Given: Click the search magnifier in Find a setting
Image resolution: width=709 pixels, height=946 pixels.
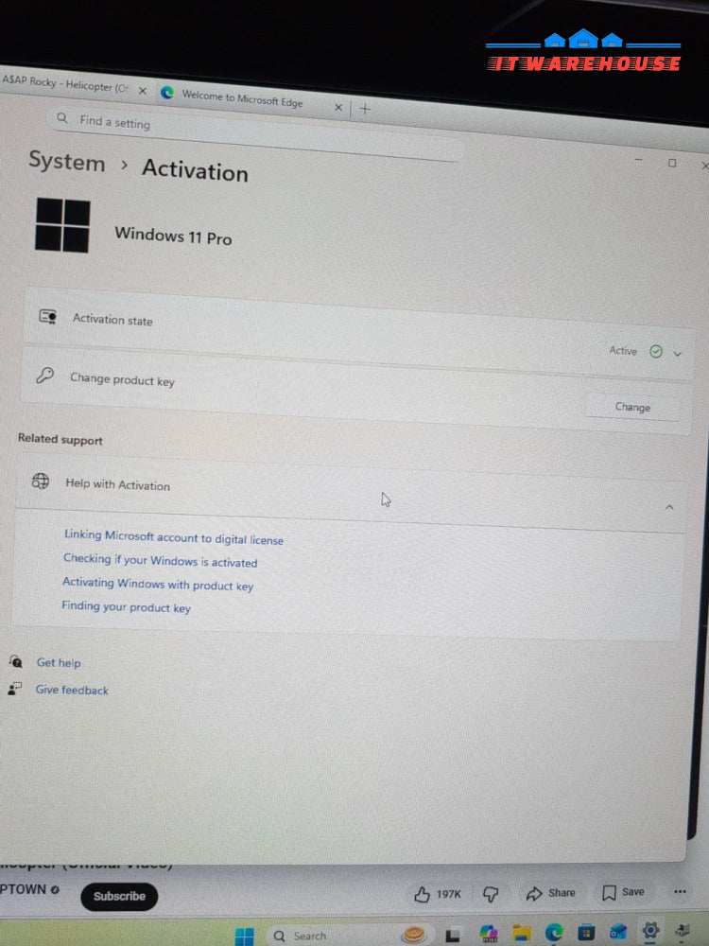Looking at the screenshot, I should pyautogui.click(x=62, y=117).
